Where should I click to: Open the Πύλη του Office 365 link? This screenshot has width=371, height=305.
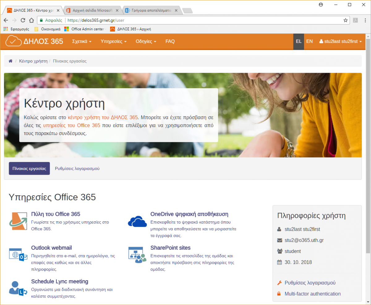pos(56,214)
